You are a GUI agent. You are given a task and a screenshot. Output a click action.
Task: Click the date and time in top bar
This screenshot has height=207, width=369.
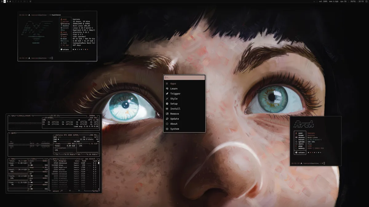pos(357,2)
